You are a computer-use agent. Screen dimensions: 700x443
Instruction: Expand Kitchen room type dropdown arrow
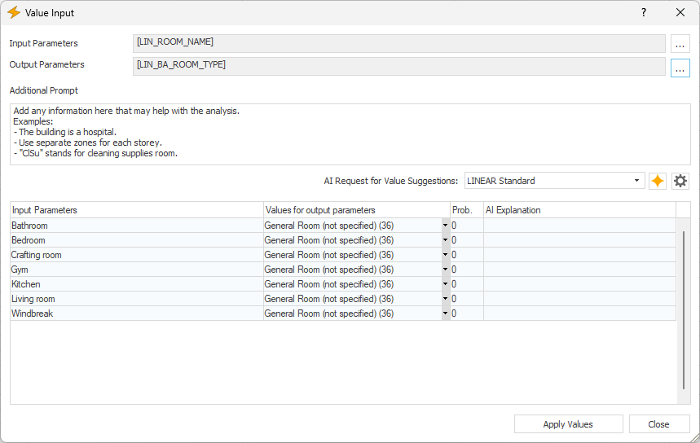click(x=445, y=284)
